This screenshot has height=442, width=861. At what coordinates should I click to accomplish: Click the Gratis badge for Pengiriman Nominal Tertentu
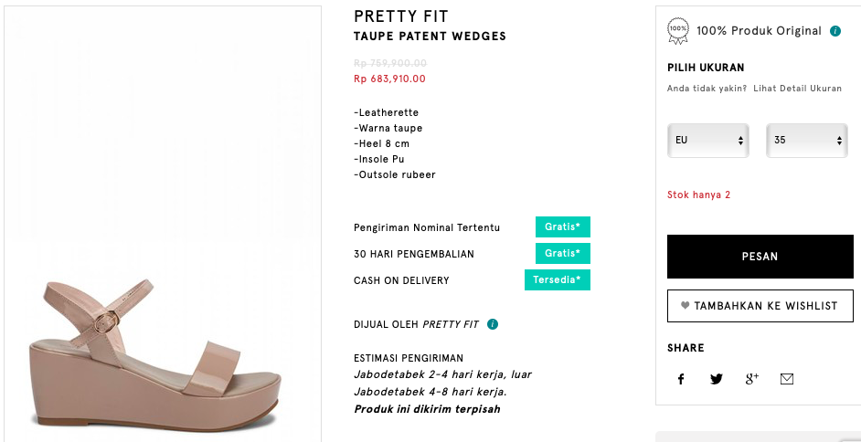point(563,226)
